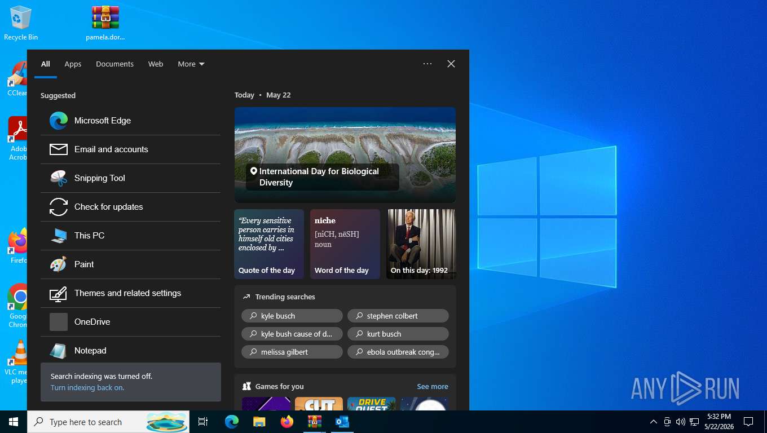767x433 pixels.
Task: Open International Day for Biological Diversity image
Action: click(345, 155)
